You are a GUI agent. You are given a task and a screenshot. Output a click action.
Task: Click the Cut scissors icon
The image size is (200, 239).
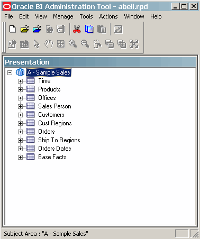[x=77, y=29]
